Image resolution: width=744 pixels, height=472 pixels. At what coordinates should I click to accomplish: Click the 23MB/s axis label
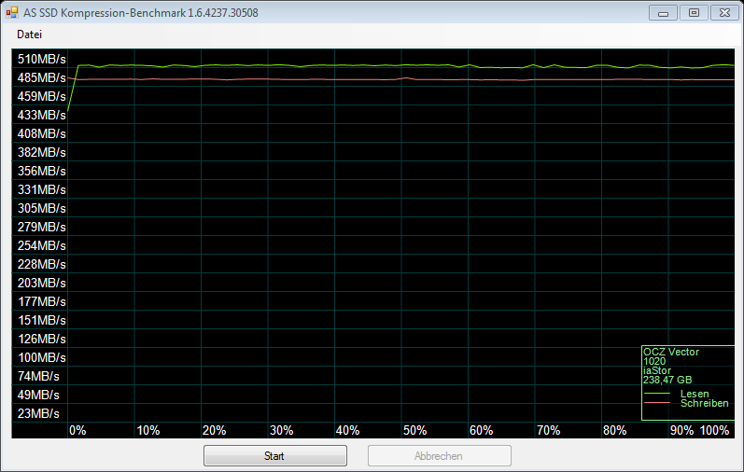pyautogui.click(x=38, y=413)
